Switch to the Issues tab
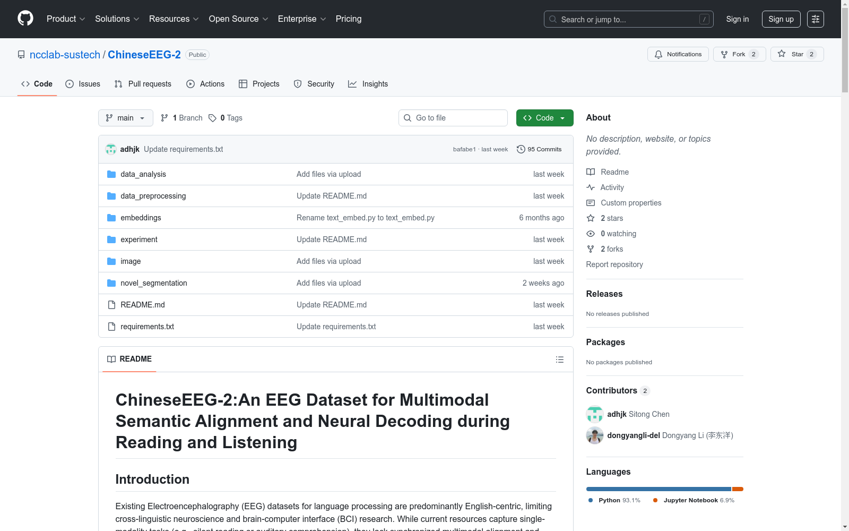 pos(83,84)
